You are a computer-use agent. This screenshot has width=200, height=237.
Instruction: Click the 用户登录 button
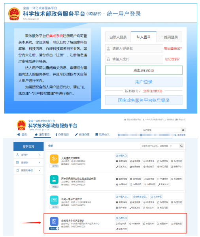point(144,82)
